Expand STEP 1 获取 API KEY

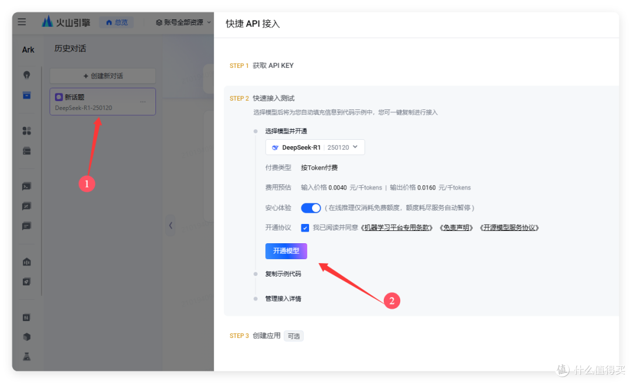click(262, 65)
